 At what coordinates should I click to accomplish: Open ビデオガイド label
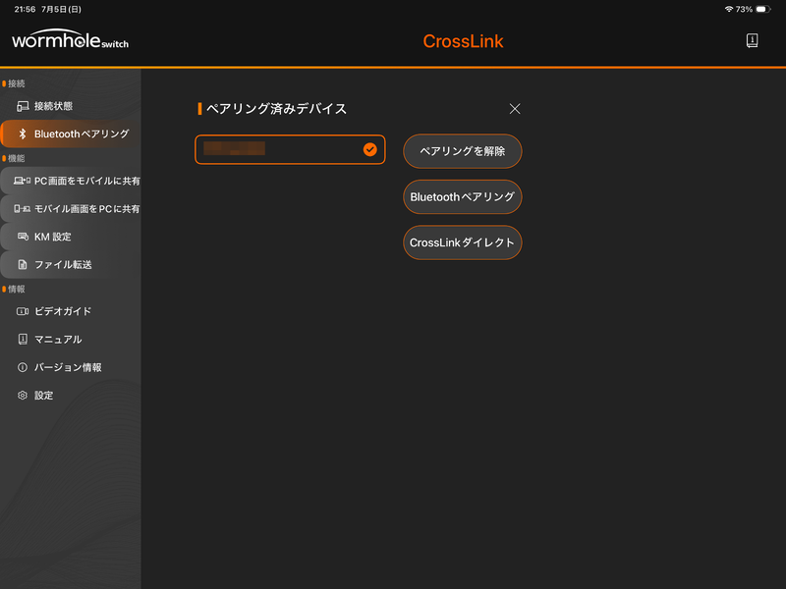coord(63,311)
